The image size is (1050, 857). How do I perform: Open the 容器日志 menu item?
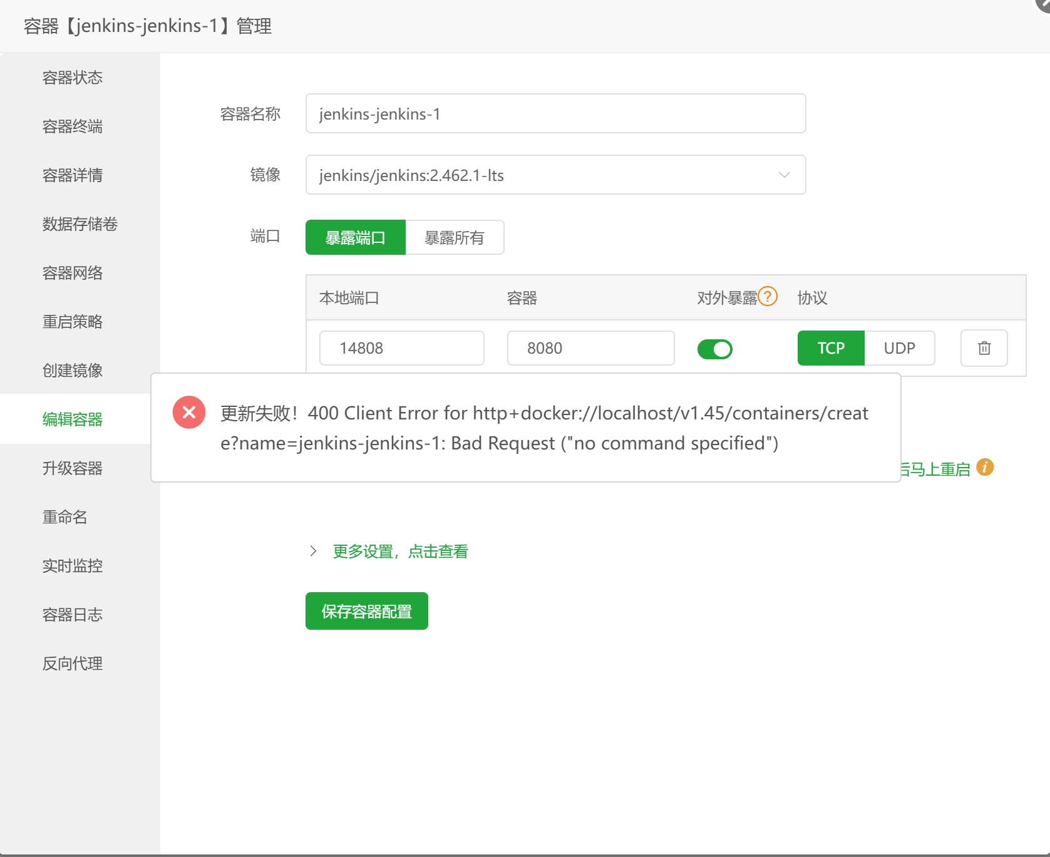coord(73,615)
